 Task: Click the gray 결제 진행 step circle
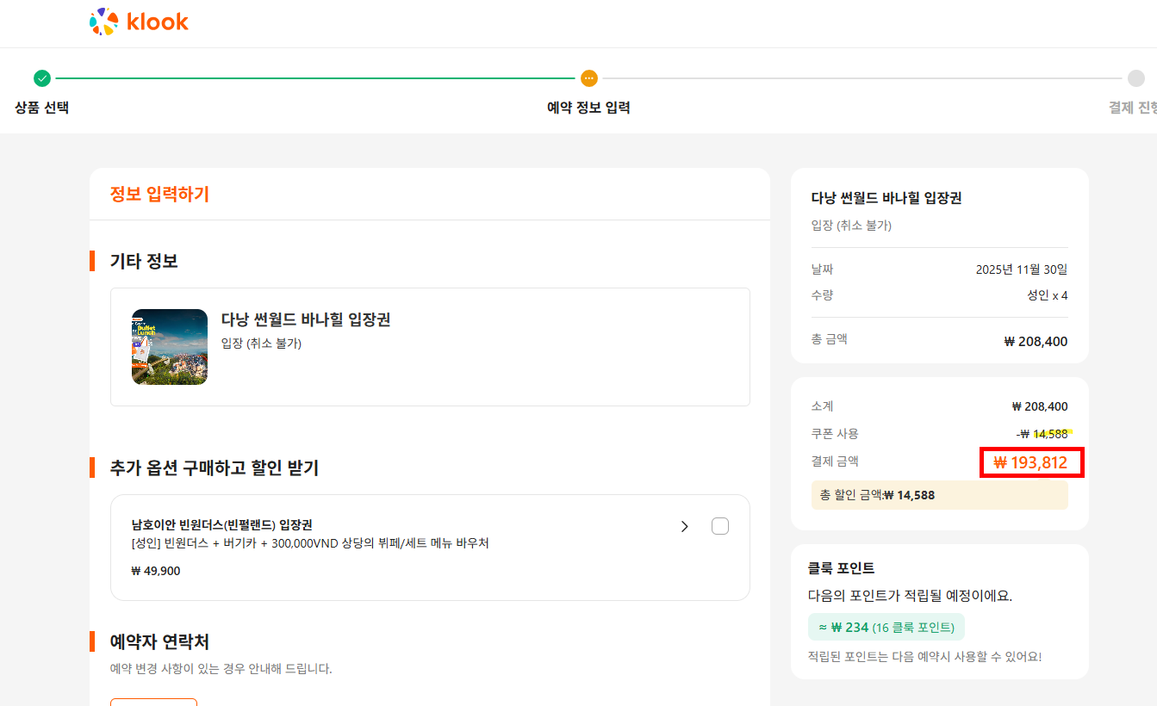(1136, 78)
